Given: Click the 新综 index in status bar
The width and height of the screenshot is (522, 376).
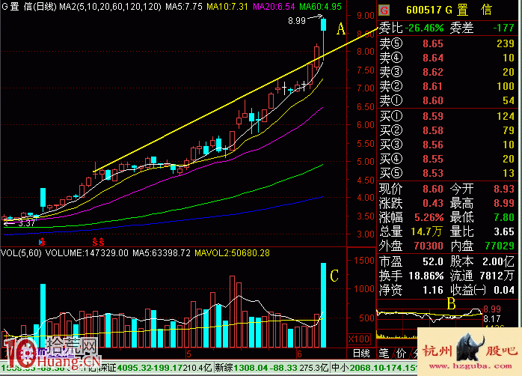Looking at the screenshot, I should click(x=271, y=368).
